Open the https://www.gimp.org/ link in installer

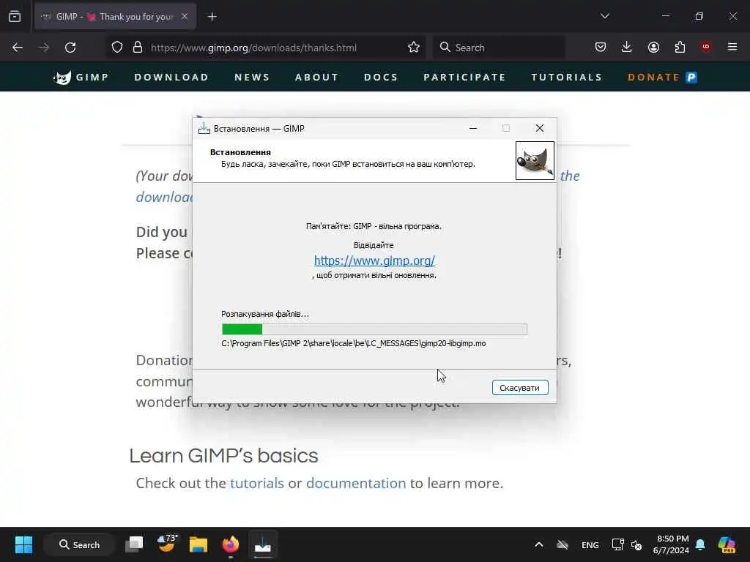click(x=374, y=261)
